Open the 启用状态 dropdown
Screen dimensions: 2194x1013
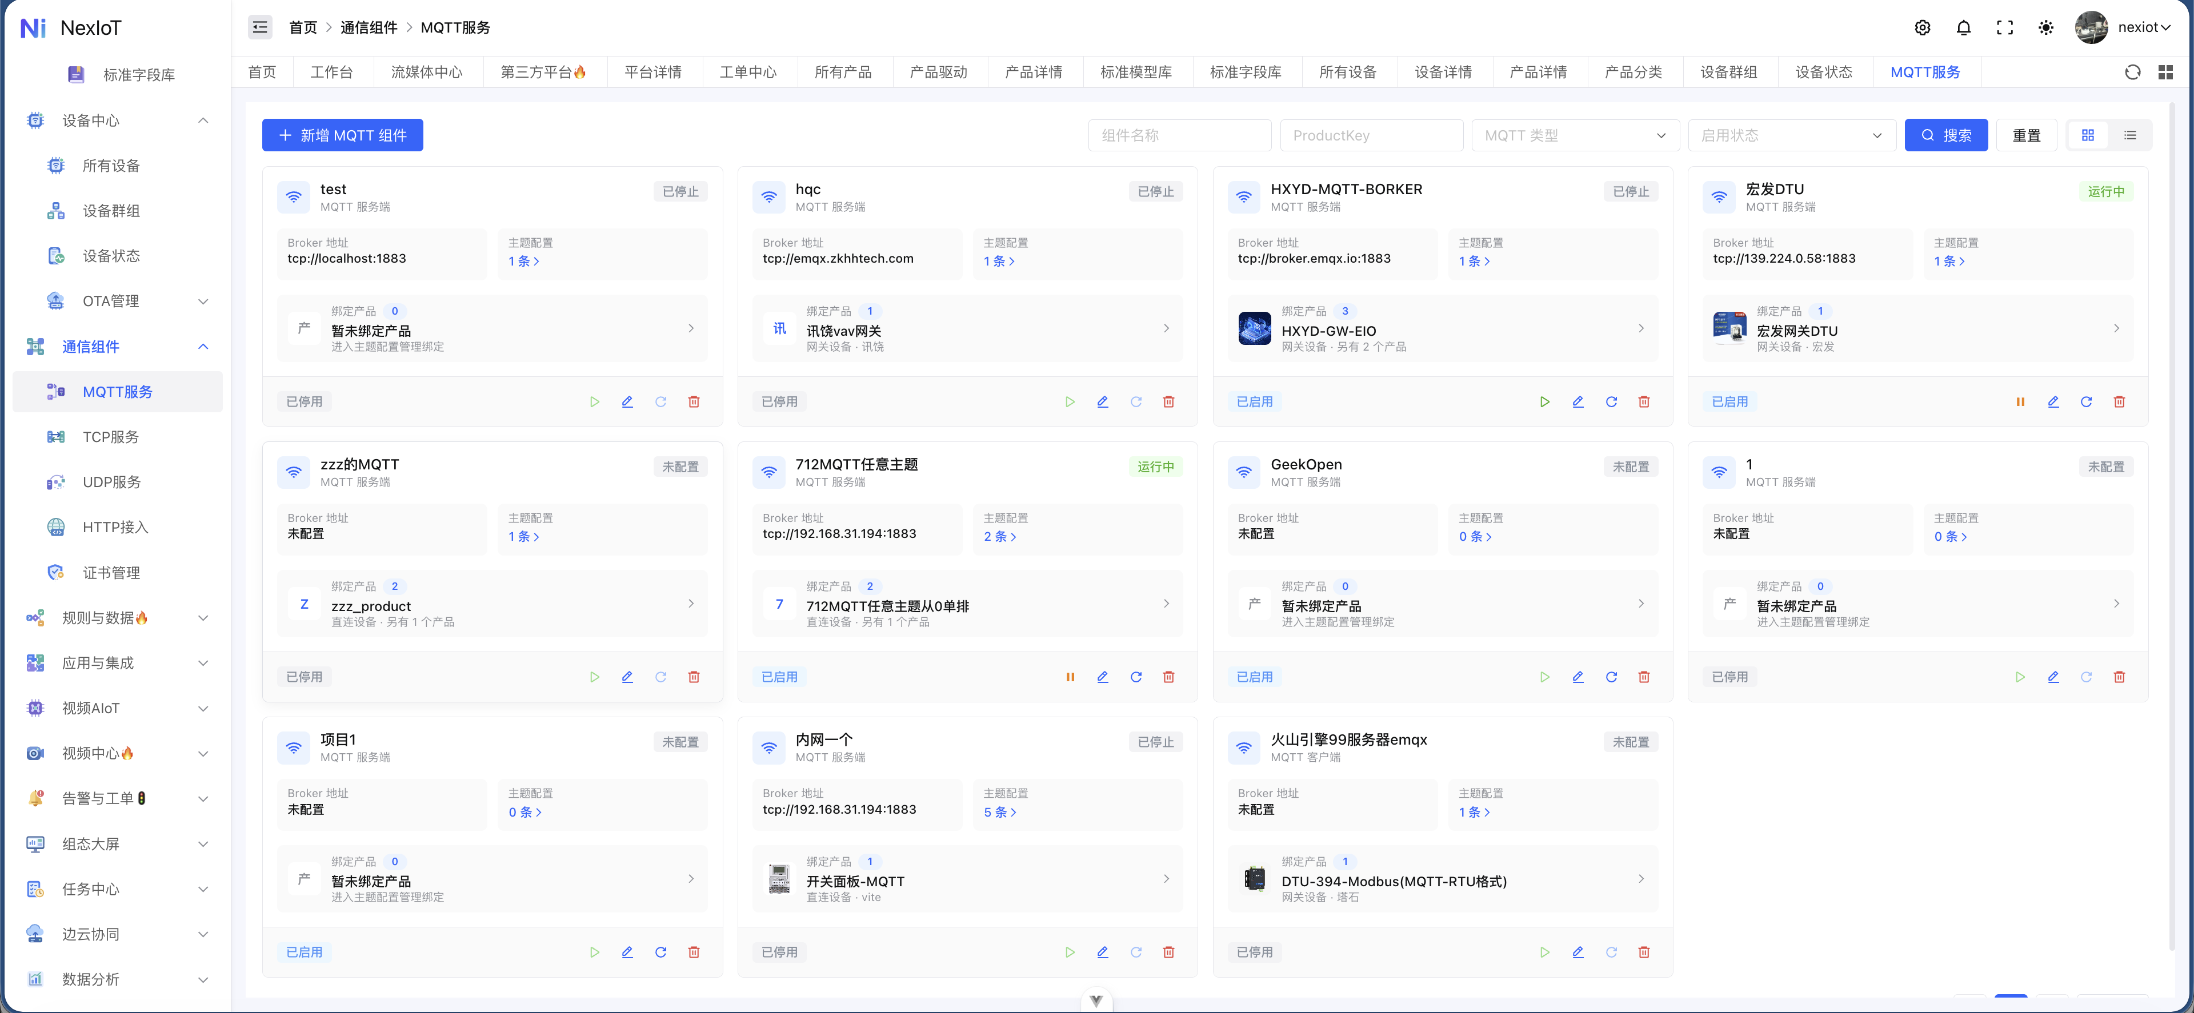coord(1791,135)
